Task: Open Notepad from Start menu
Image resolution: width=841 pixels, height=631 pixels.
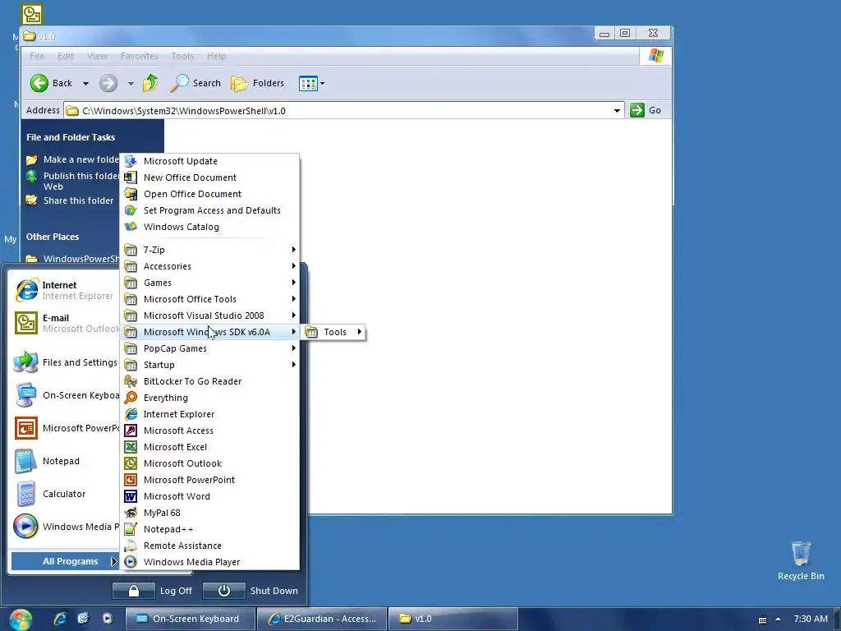Action: [x=64, y=461]
